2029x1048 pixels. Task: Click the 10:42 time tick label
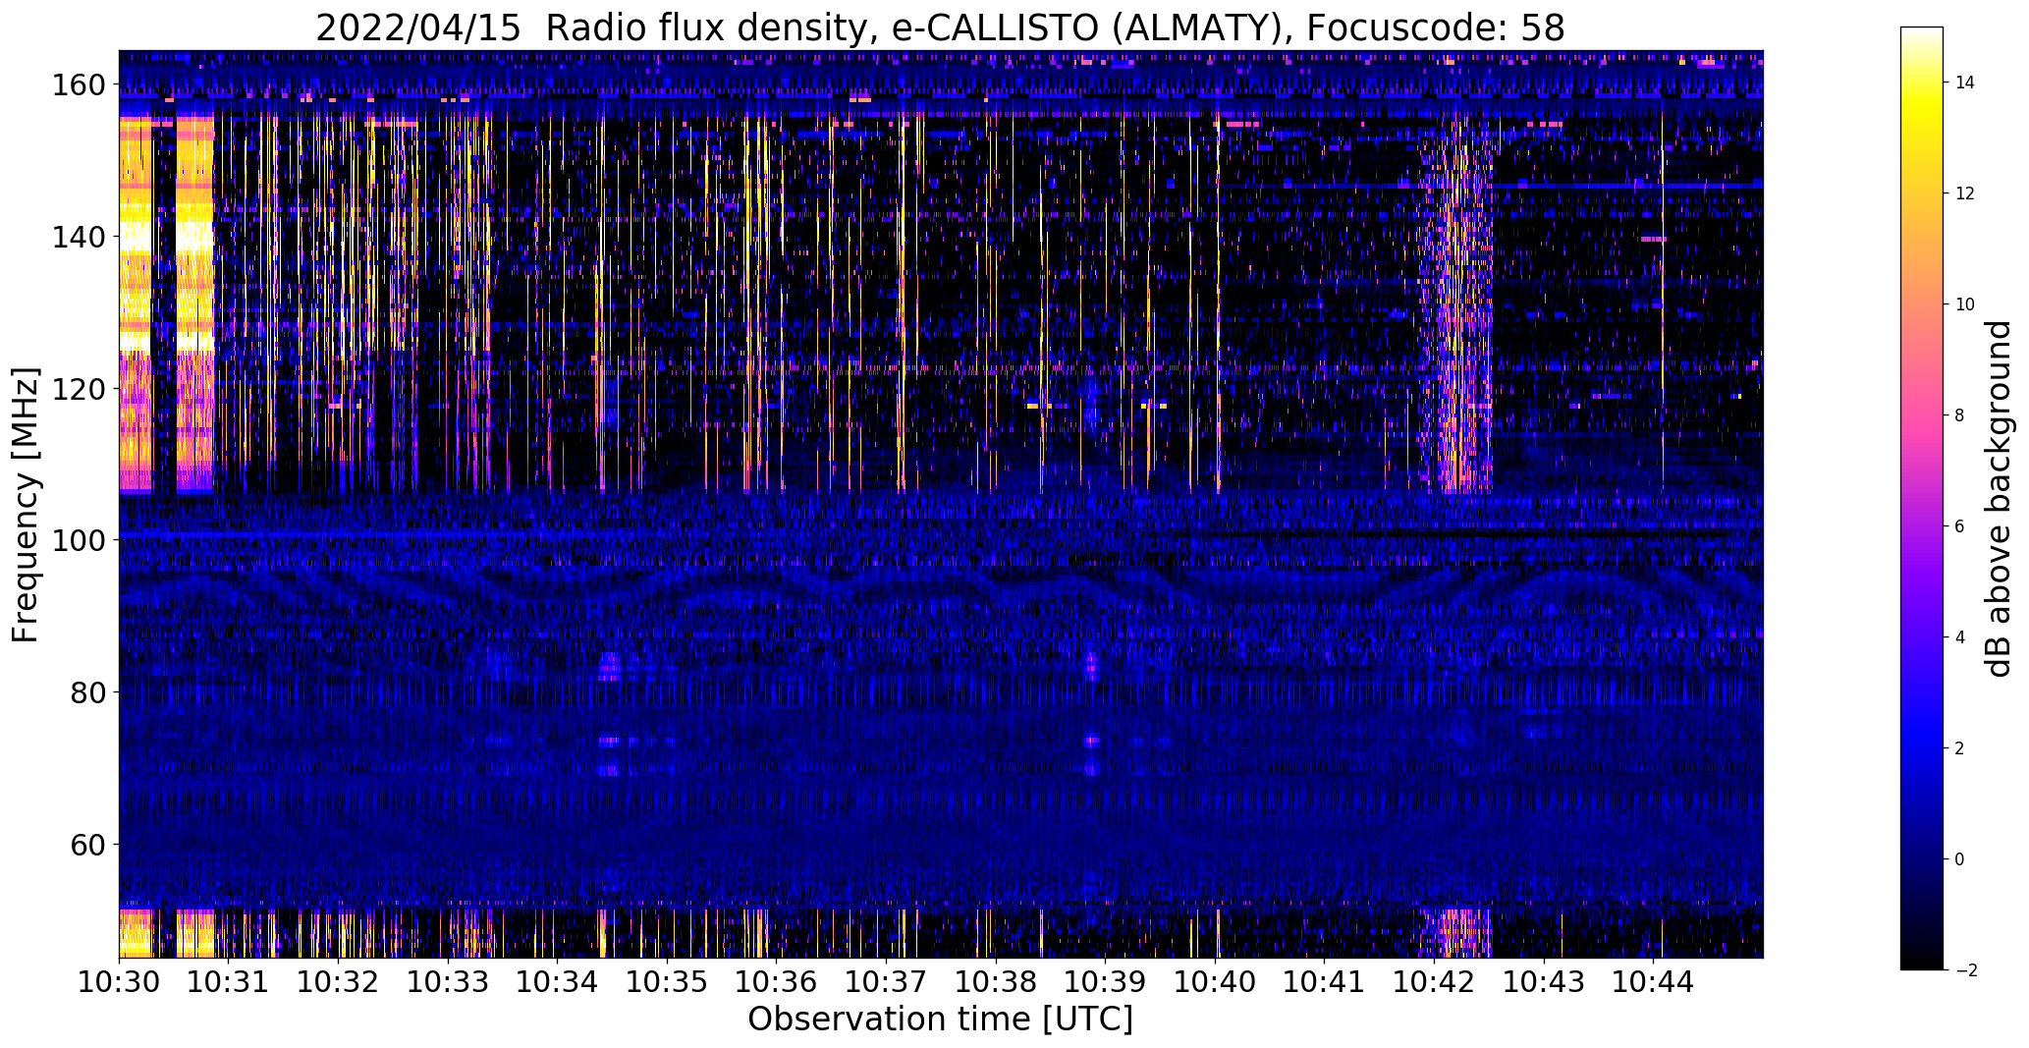click(x=1435, y=981)
